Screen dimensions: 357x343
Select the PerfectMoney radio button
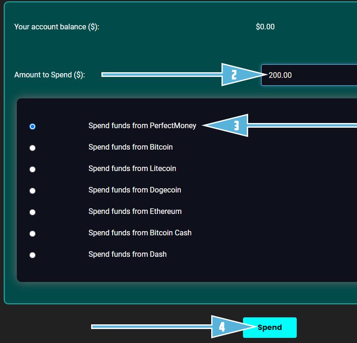[32, 126]
